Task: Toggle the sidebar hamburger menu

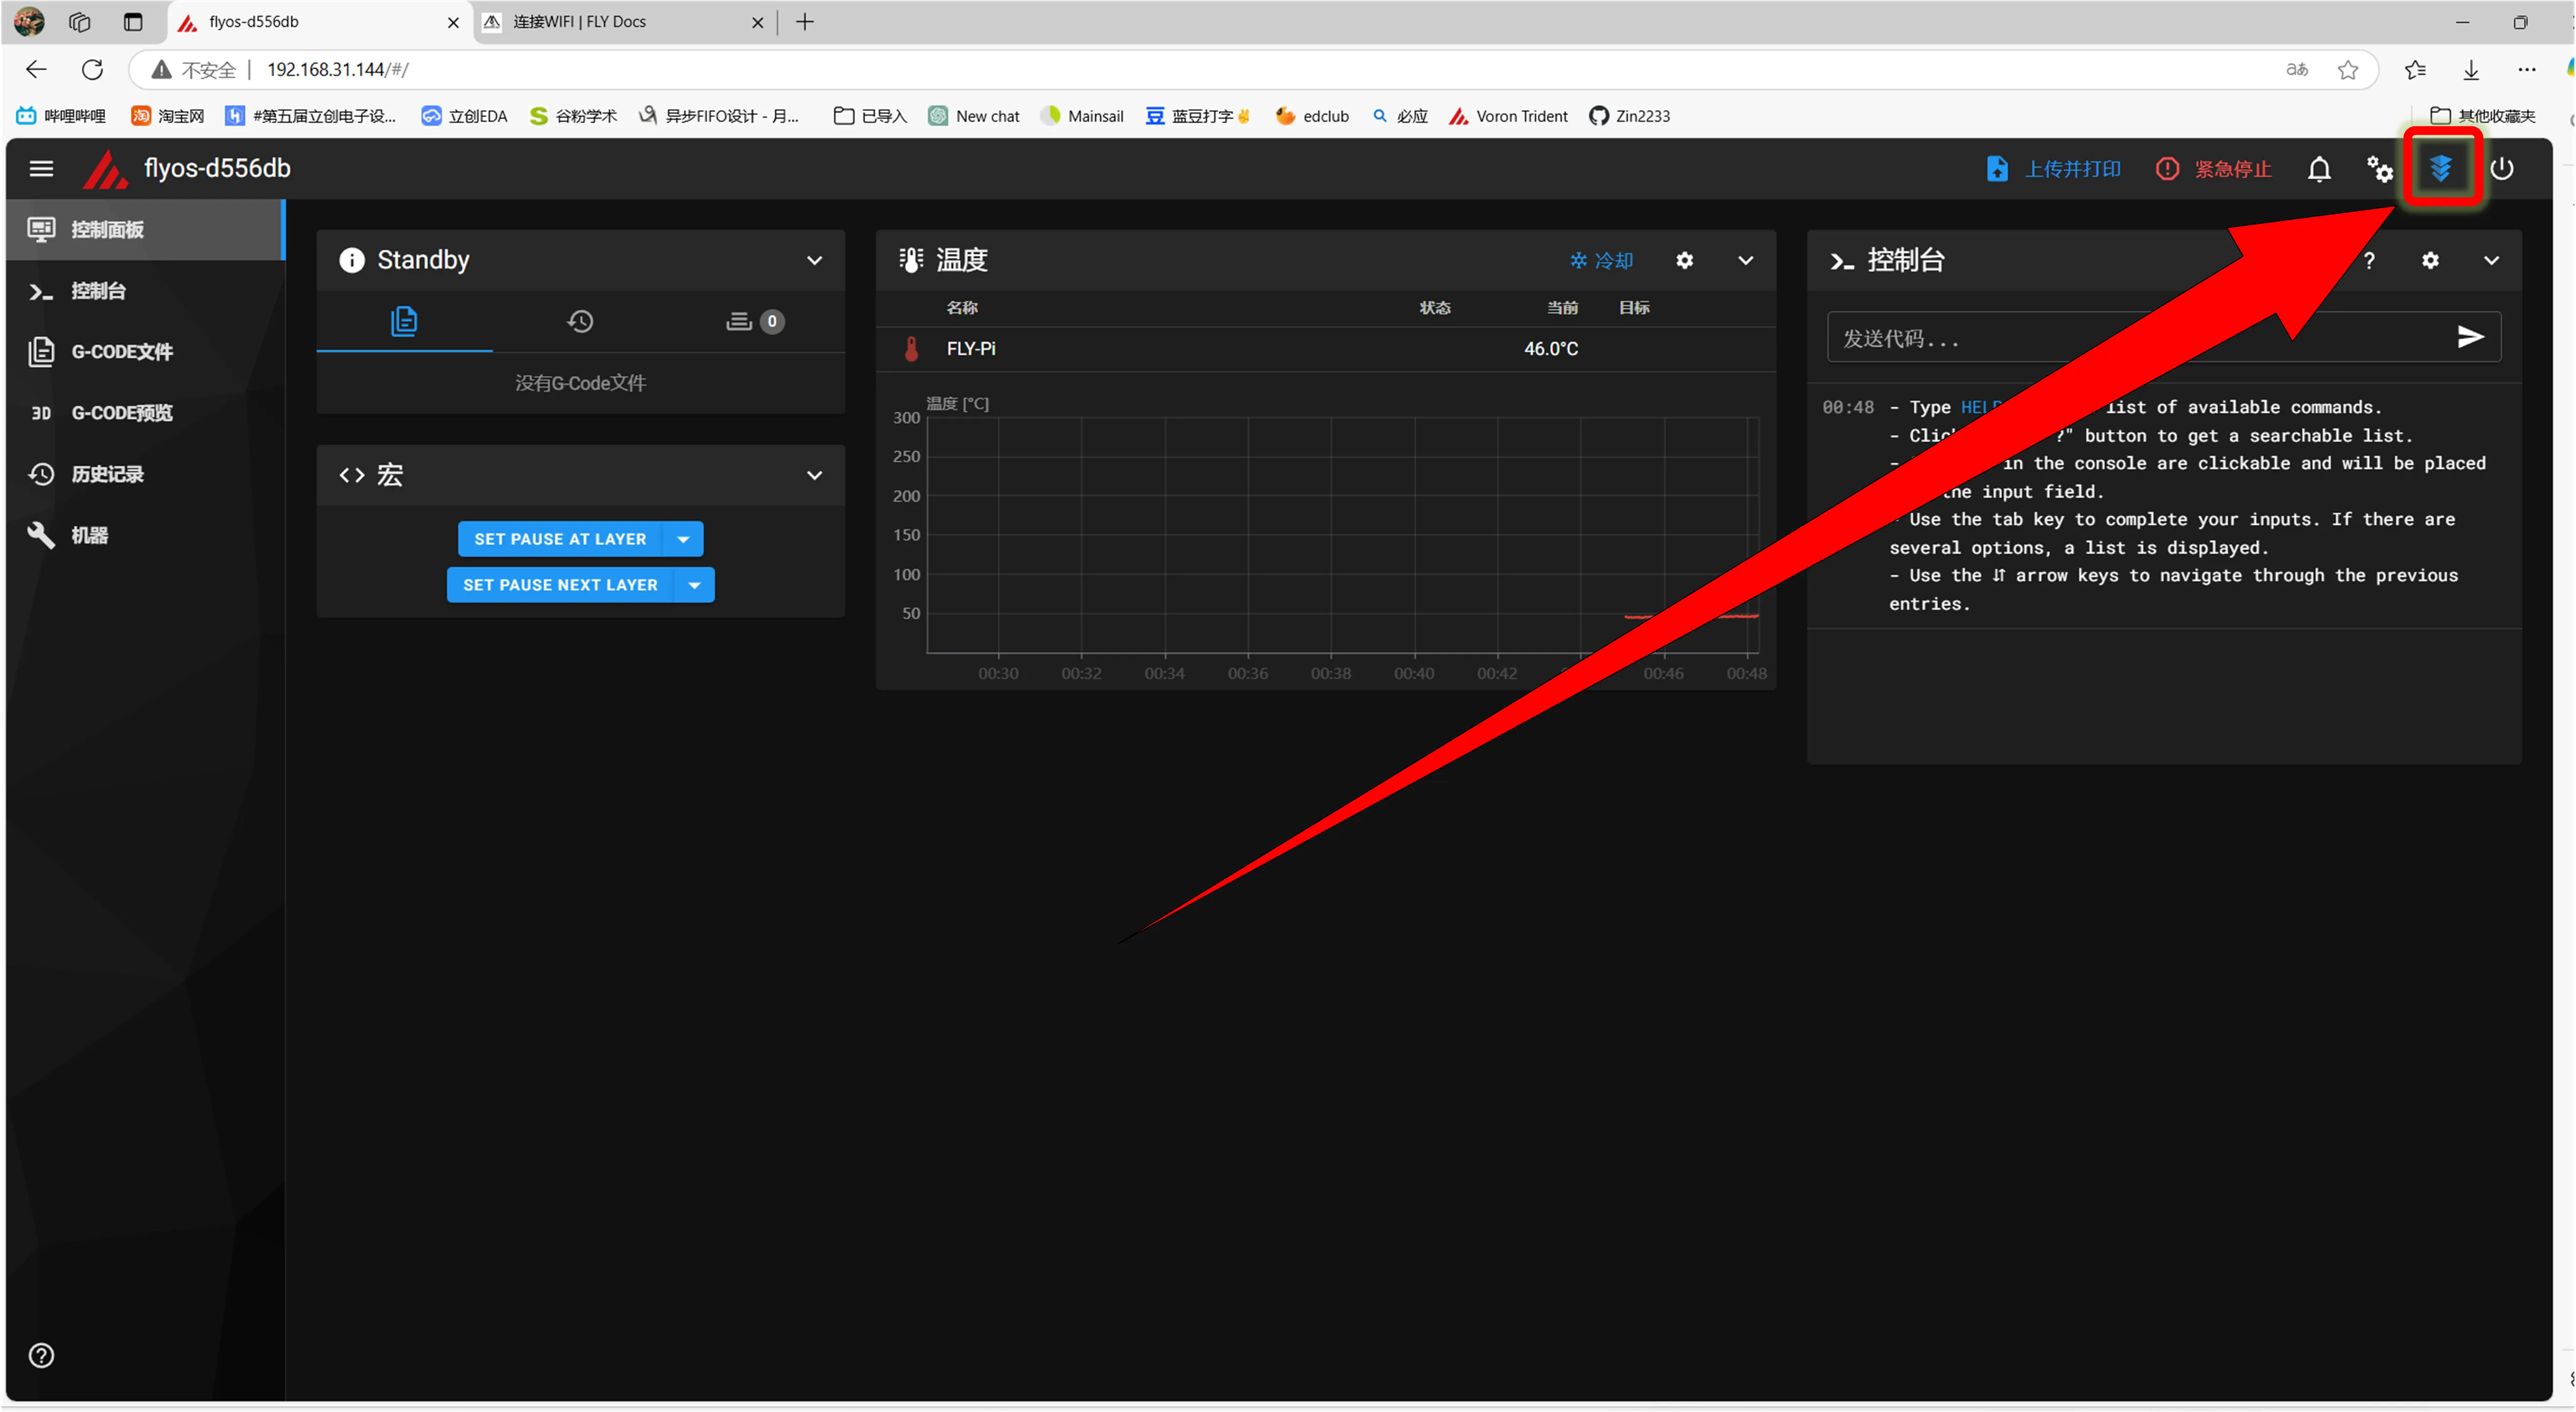Action: click(41, 169)
